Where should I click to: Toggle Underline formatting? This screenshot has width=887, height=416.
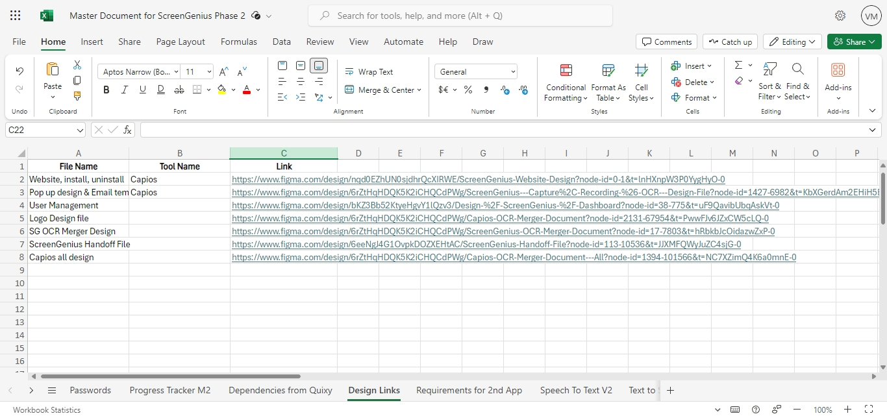click(x=143, y=90)
